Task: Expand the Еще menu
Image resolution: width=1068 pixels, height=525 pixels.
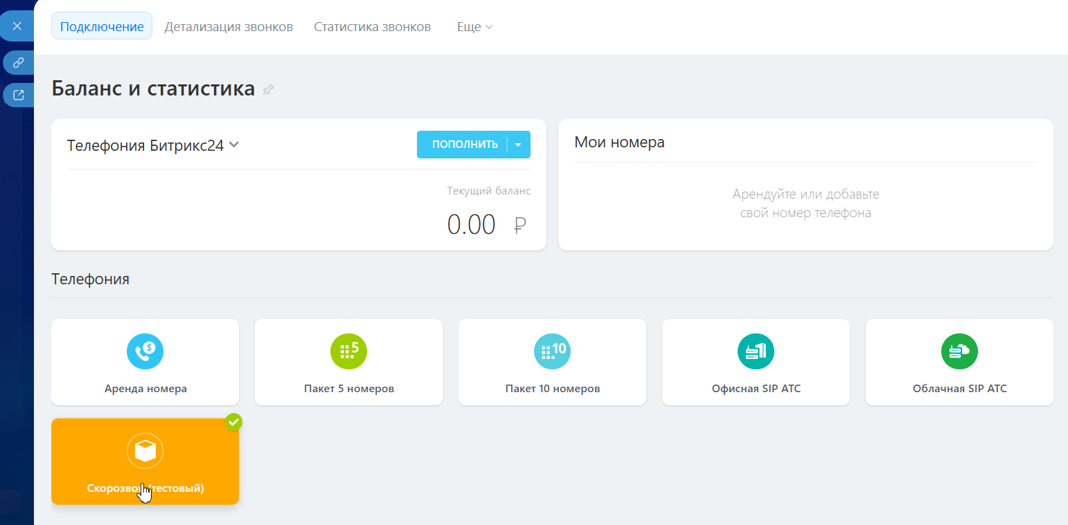Action: click(474, 27)
